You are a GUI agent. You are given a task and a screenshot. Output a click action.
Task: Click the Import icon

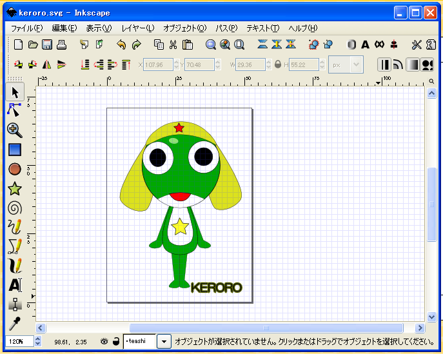point(84,44)
